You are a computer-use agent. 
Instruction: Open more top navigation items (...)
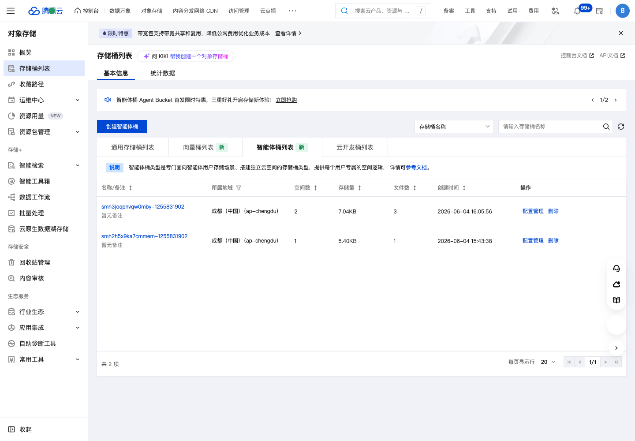[x=292, y=11]
